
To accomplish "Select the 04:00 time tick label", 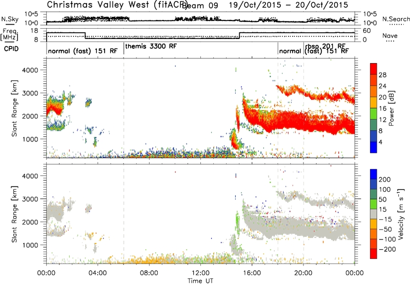I will (98, 273).
